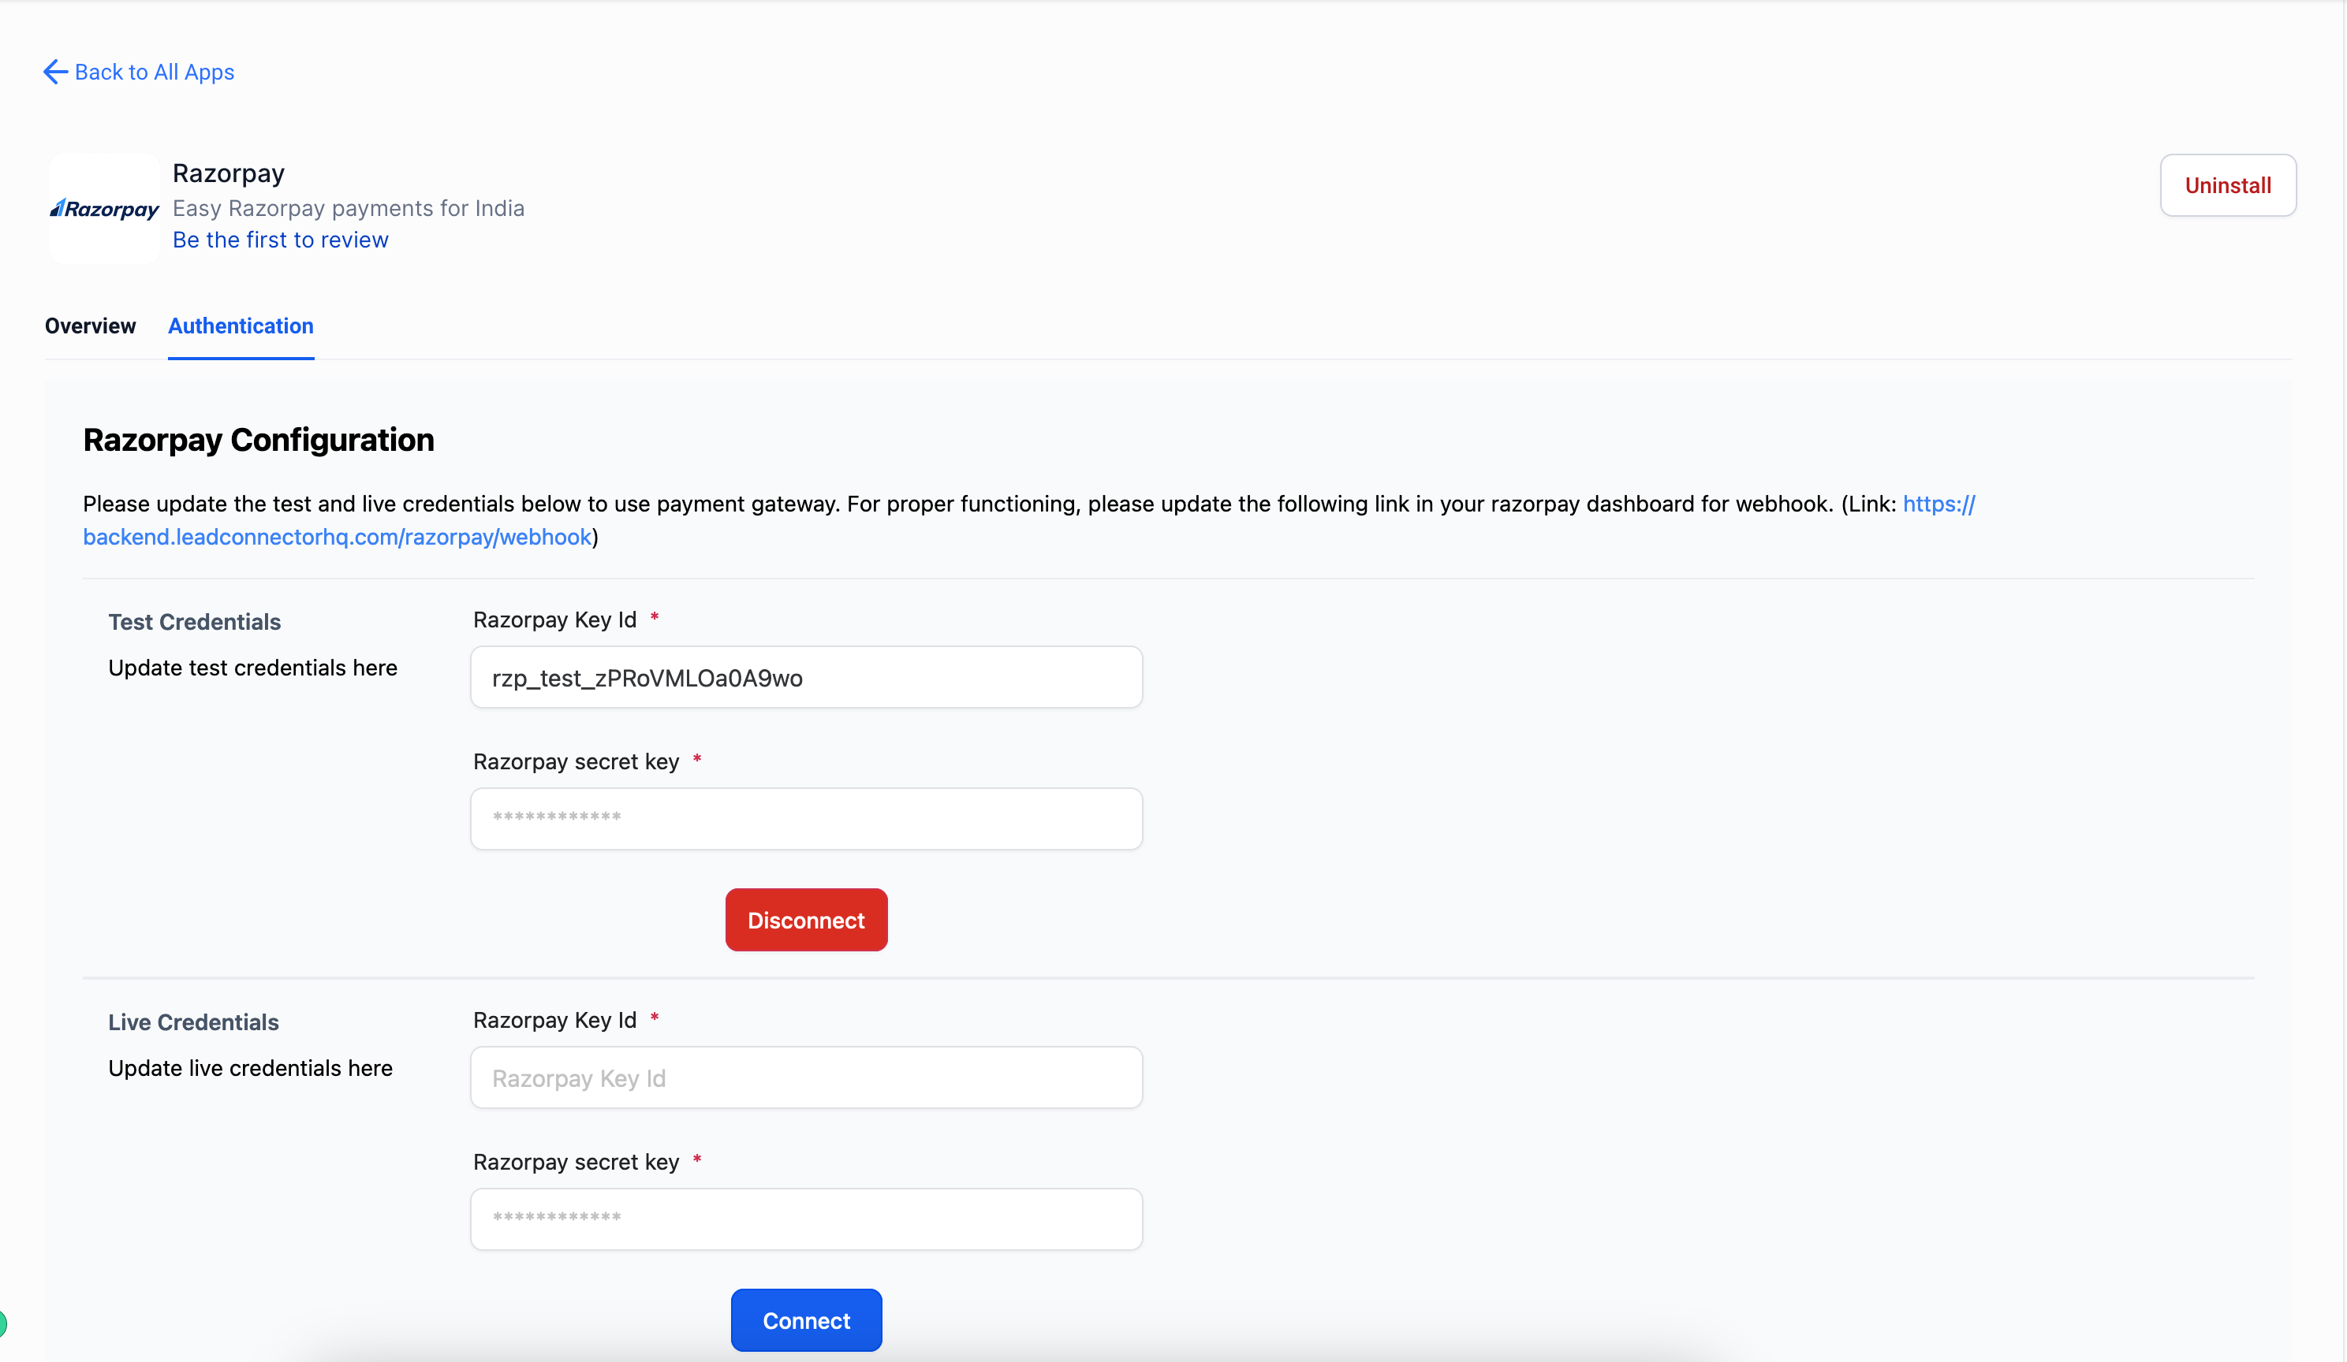Screen dimensions: 2347x1362
Task: Click the live Razorpay secret key field
Action: 806,1219
